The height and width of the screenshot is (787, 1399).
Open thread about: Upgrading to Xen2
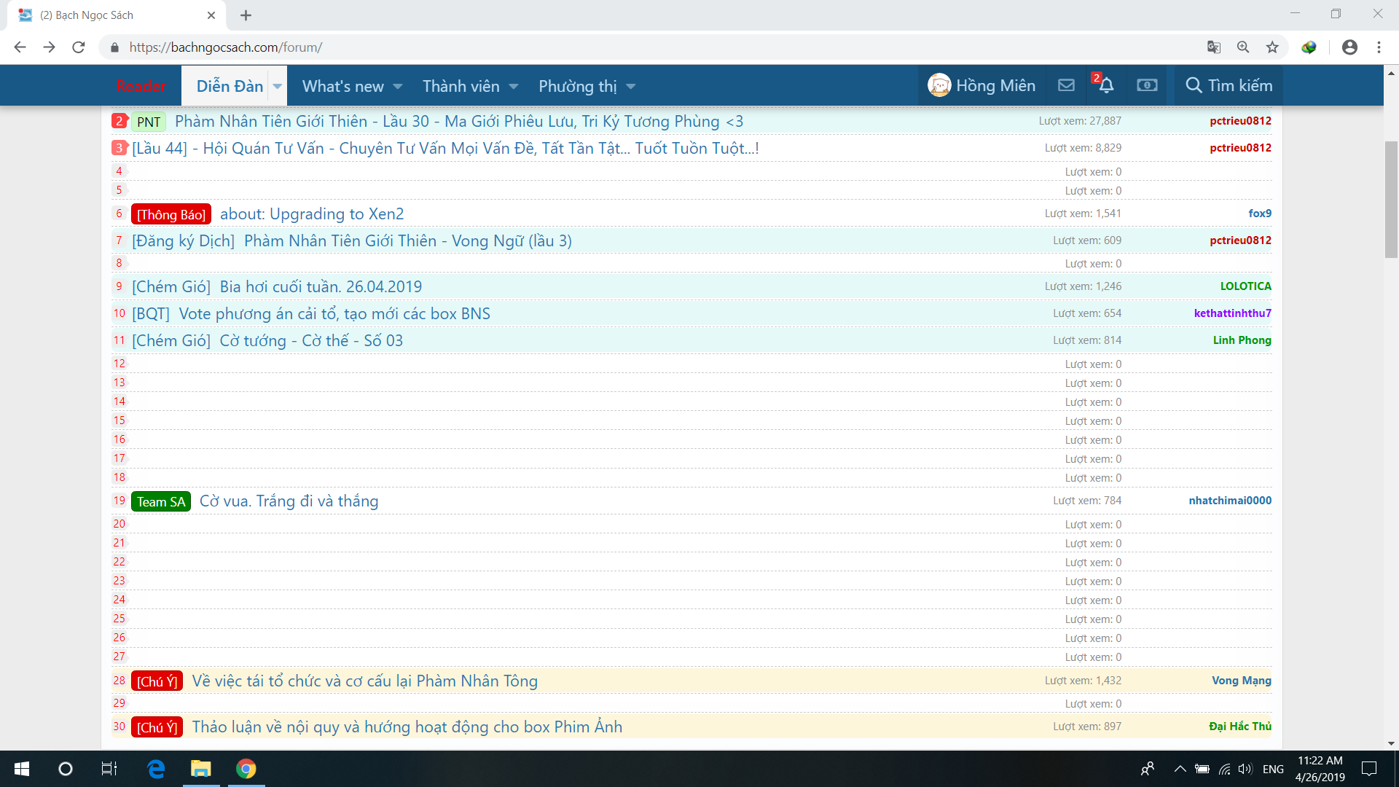click(x=312, y=214)
